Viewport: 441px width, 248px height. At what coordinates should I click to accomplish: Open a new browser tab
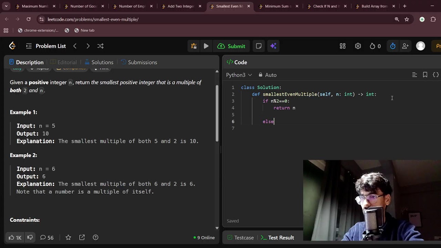click(404, 6)
